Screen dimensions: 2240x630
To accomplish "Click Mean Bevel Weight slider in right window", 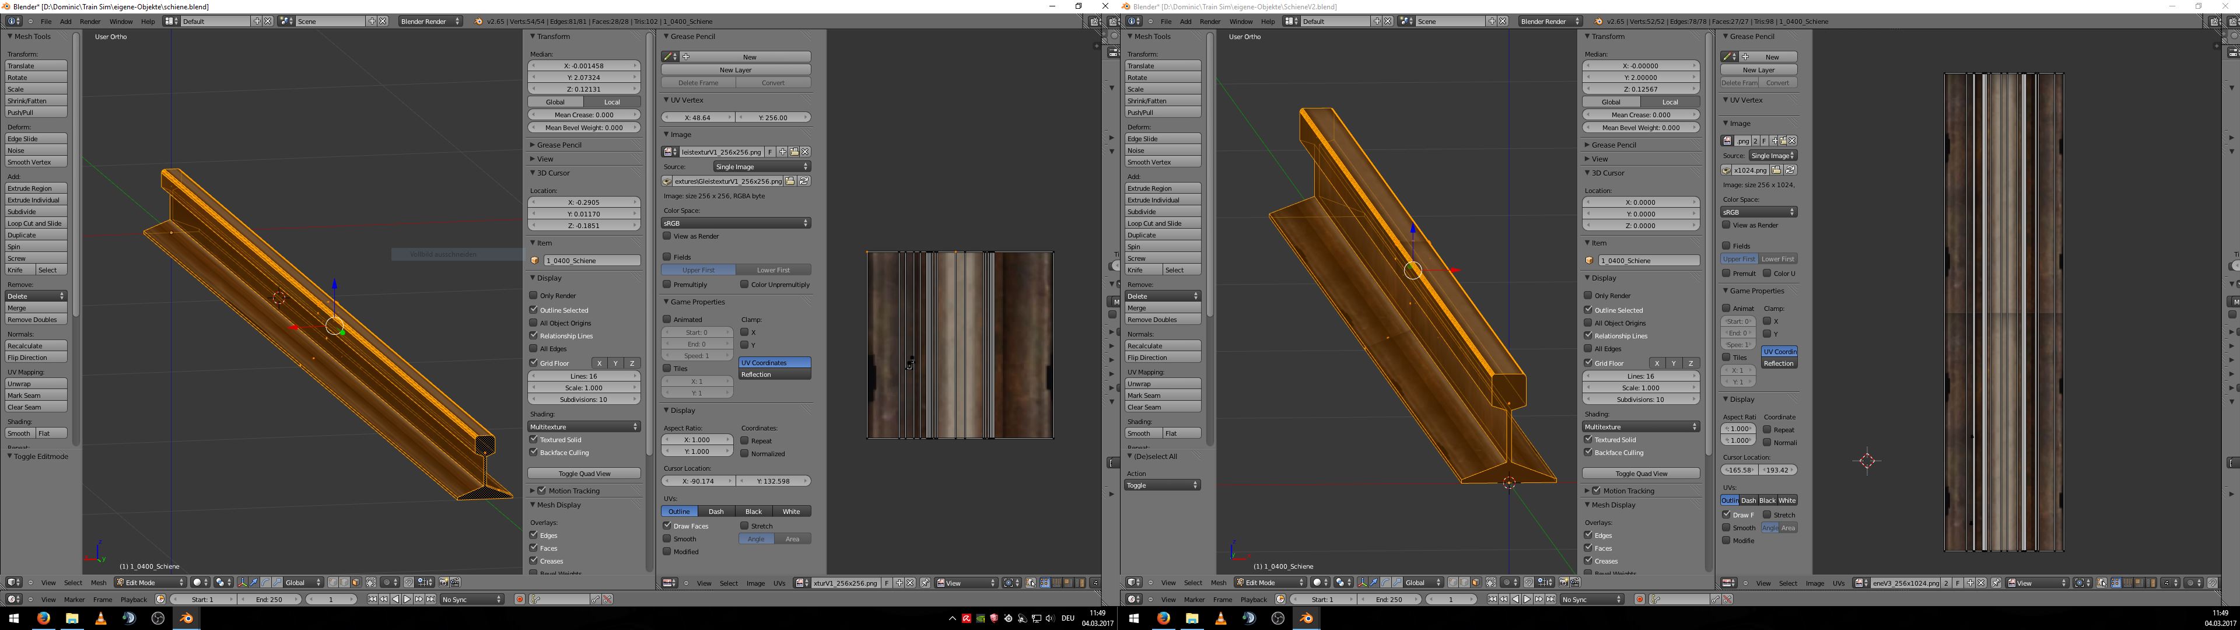I will pyautogui.click(x=1640, y=128).
